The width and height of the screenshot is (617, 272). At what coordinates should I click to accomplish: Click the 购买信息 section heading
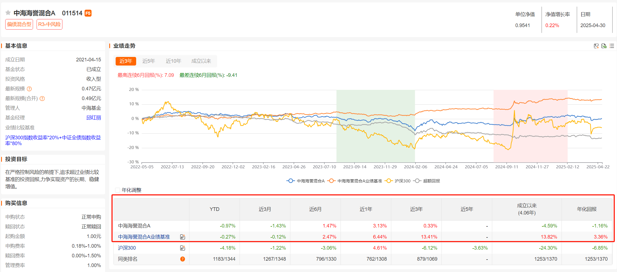point(16,203)
